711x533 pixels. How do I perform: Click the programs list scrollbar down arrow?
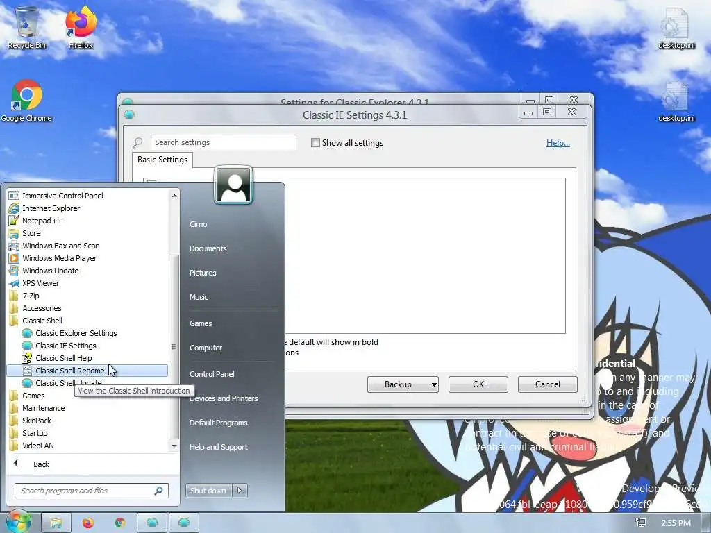[x=174, y=446]
